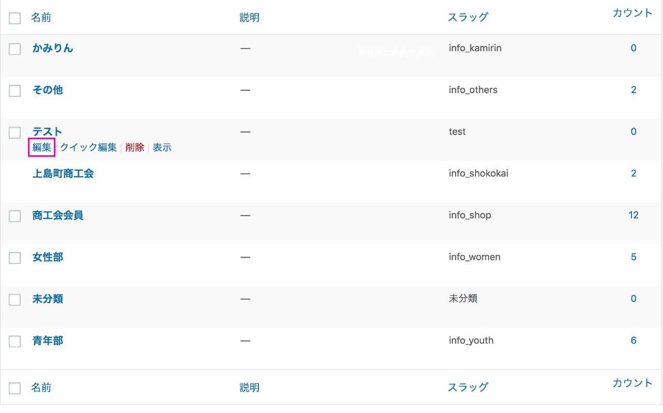The image size is (663, 413).
Task: Click 表示 link under テスト
Action: click(x=162, y=148)
